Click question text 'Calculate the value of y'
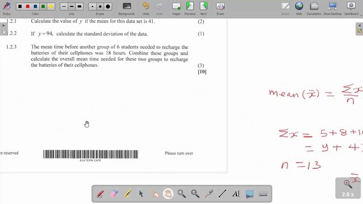This screenshot has height=204, width=363. (57, 22)
